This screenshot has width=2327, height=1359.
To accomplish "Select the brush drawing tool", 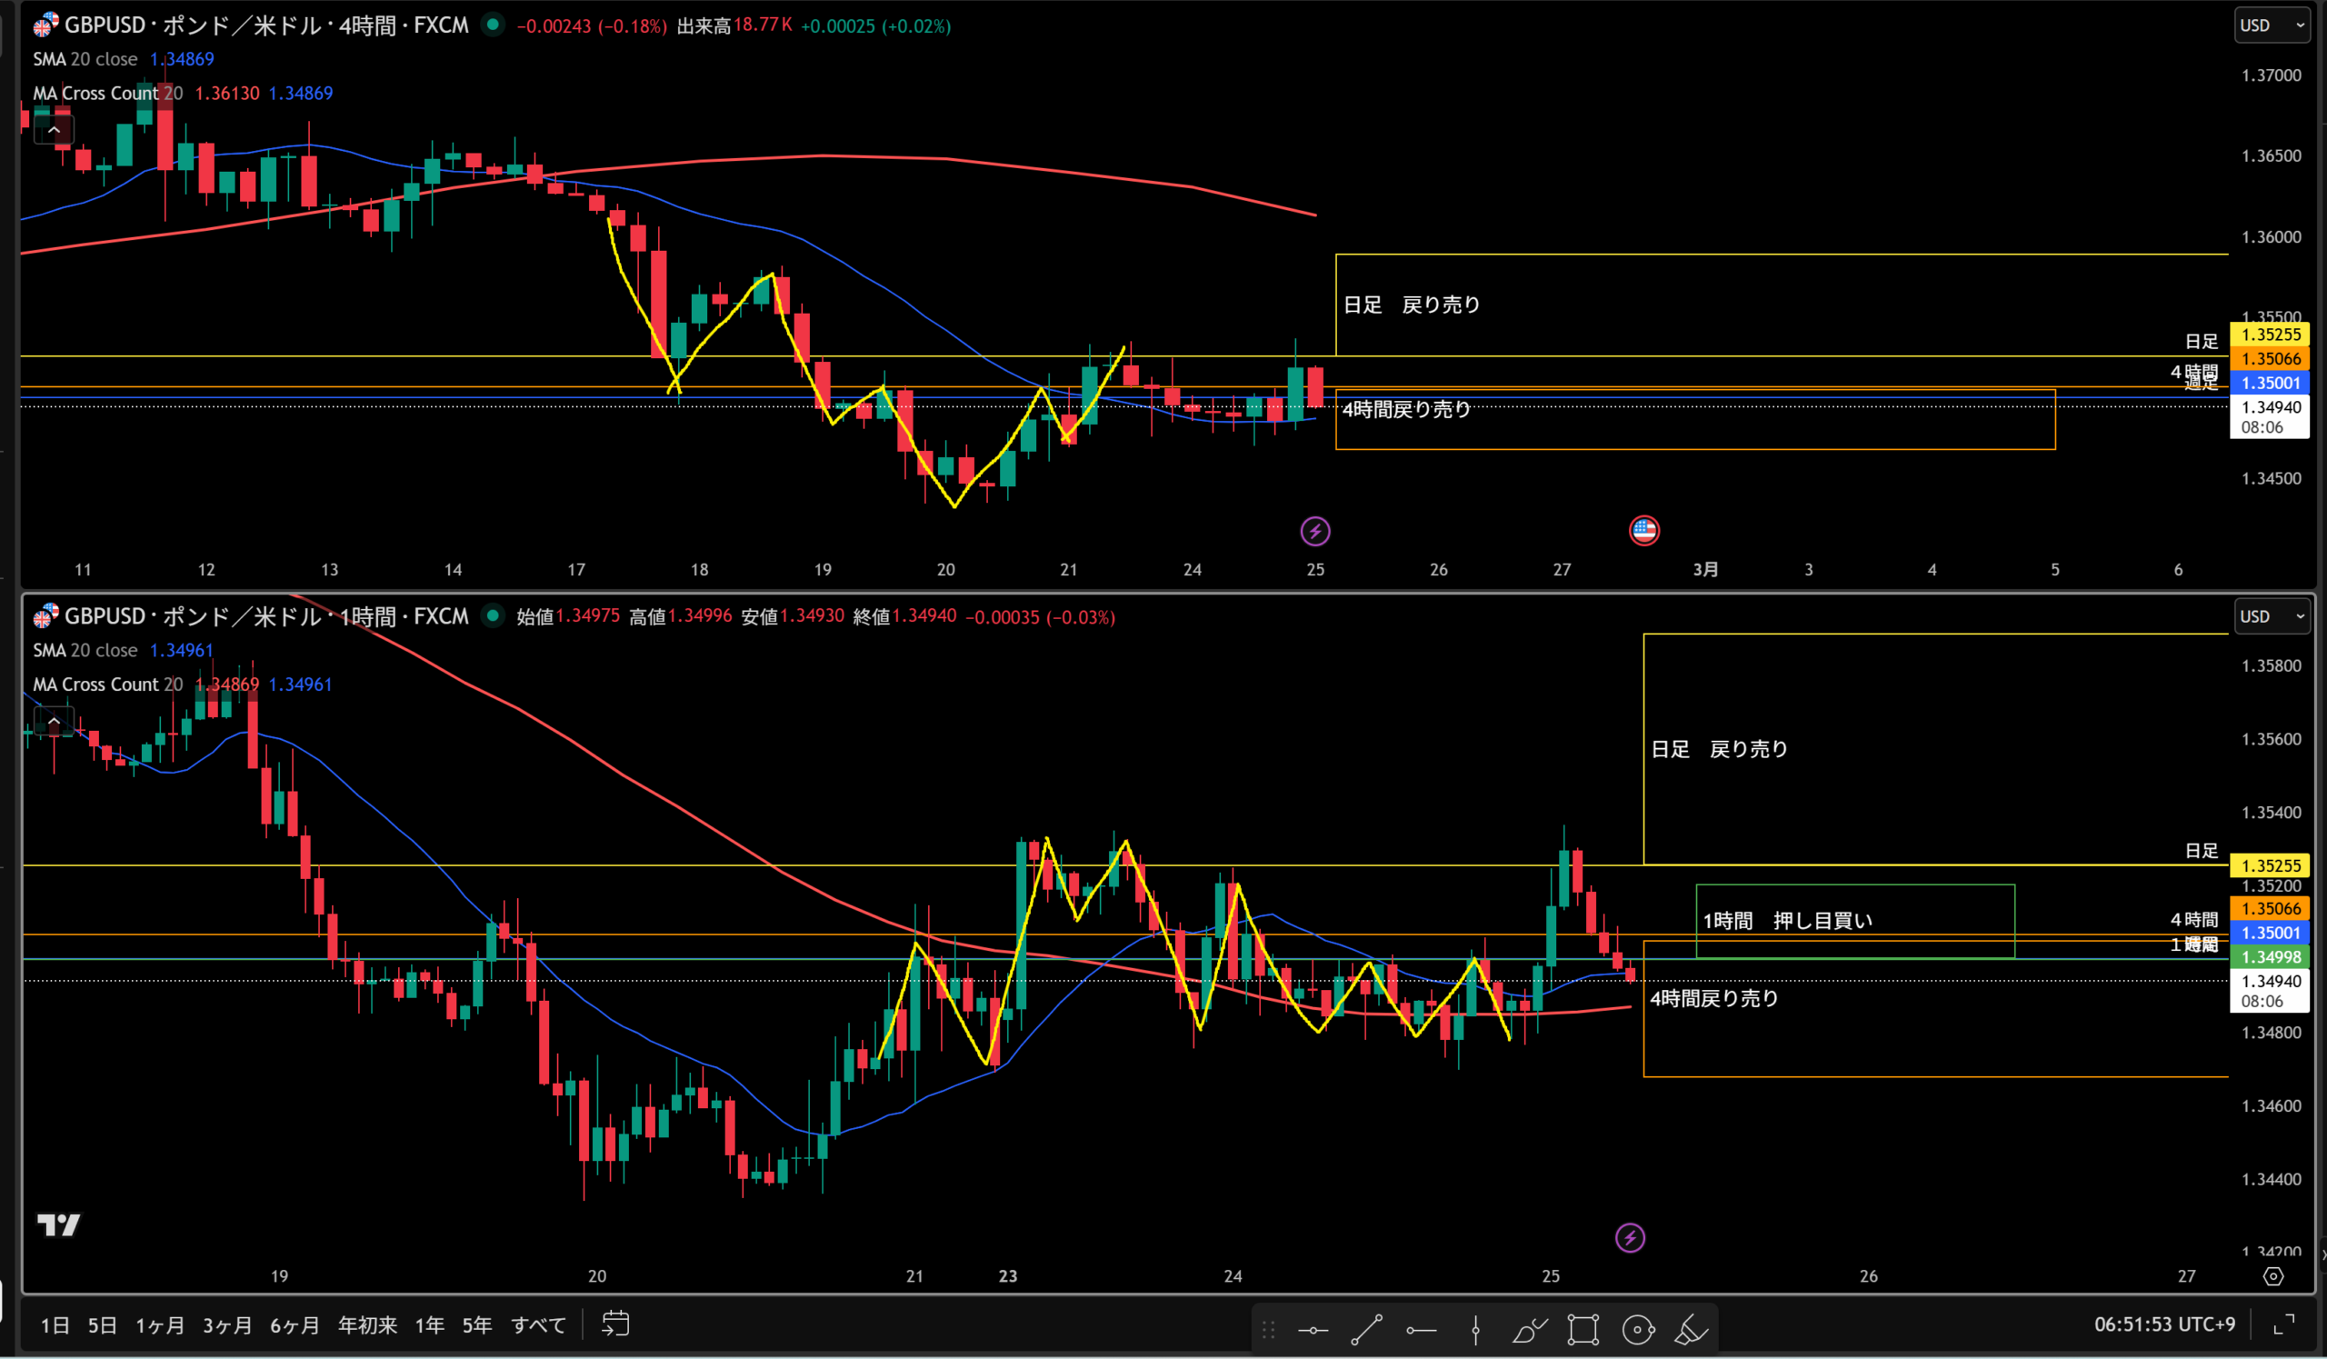I will pos(1529,1331).
